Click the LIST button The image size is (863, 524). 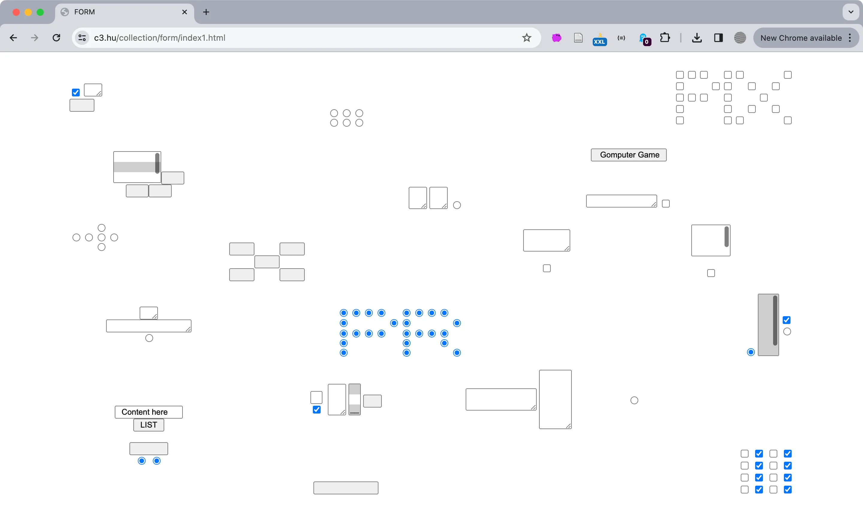[x=149, y=425]
